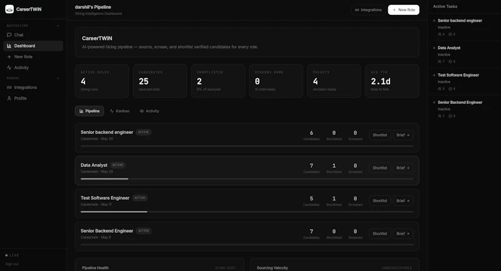Click the Screens Done stat card
Image resolution: width=501 pixels, height=271 pixels.
[x=276, y=81]
